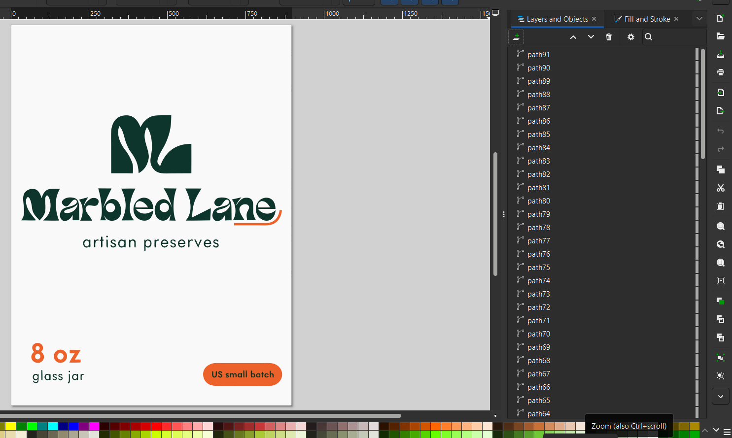Click the Layers panel vertical scrollbar
732x438 pixels.
pyautogui.click(x=703, y=103)
